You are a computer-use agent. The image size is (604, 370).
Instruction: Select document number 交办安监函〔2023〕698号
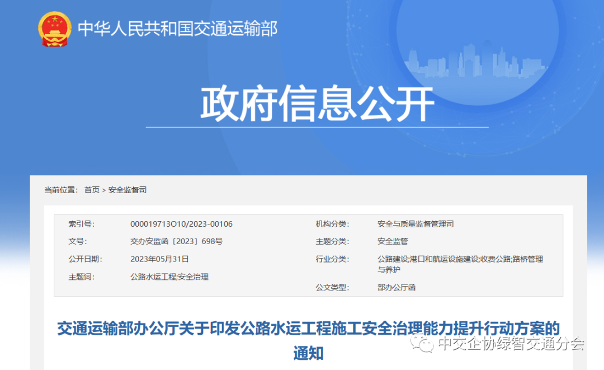tap(176, 242)
